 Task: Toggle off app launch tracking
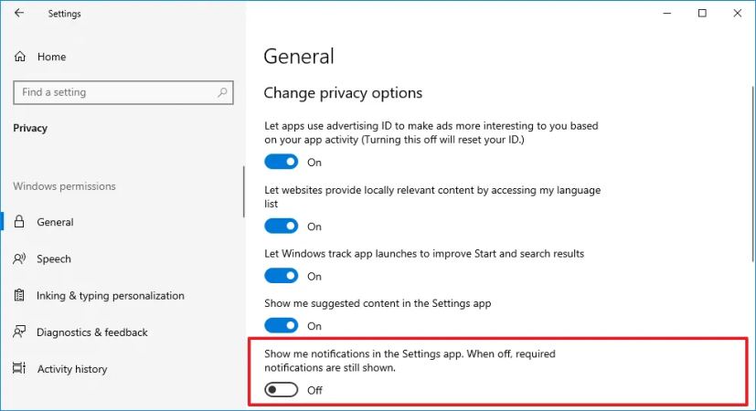tap(281, 276)
